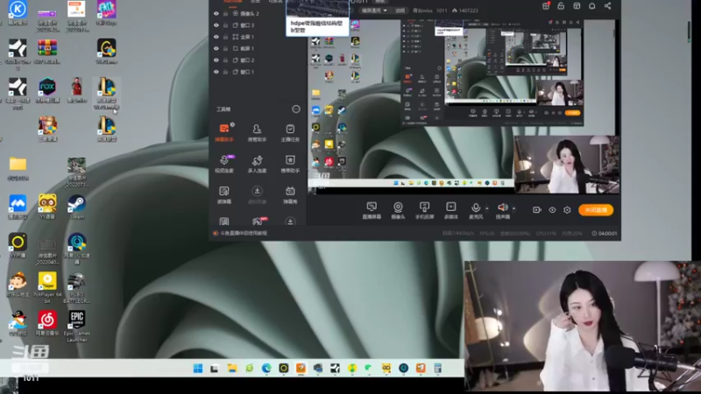Open the 多人连麦 multi-person co-stream tool
The height and width of the screenshot is (394, 701).
tap(257, 164)
